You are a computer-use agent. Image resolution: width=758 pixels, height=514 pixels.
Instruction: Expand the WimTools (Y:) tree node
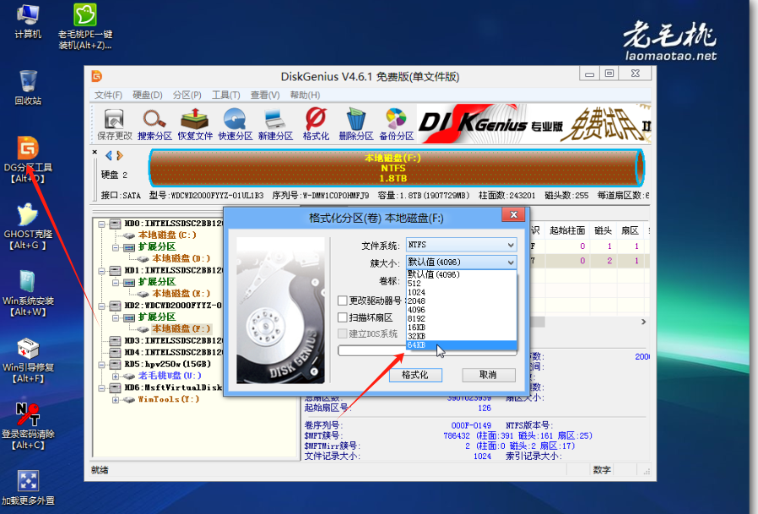point(116,400)
